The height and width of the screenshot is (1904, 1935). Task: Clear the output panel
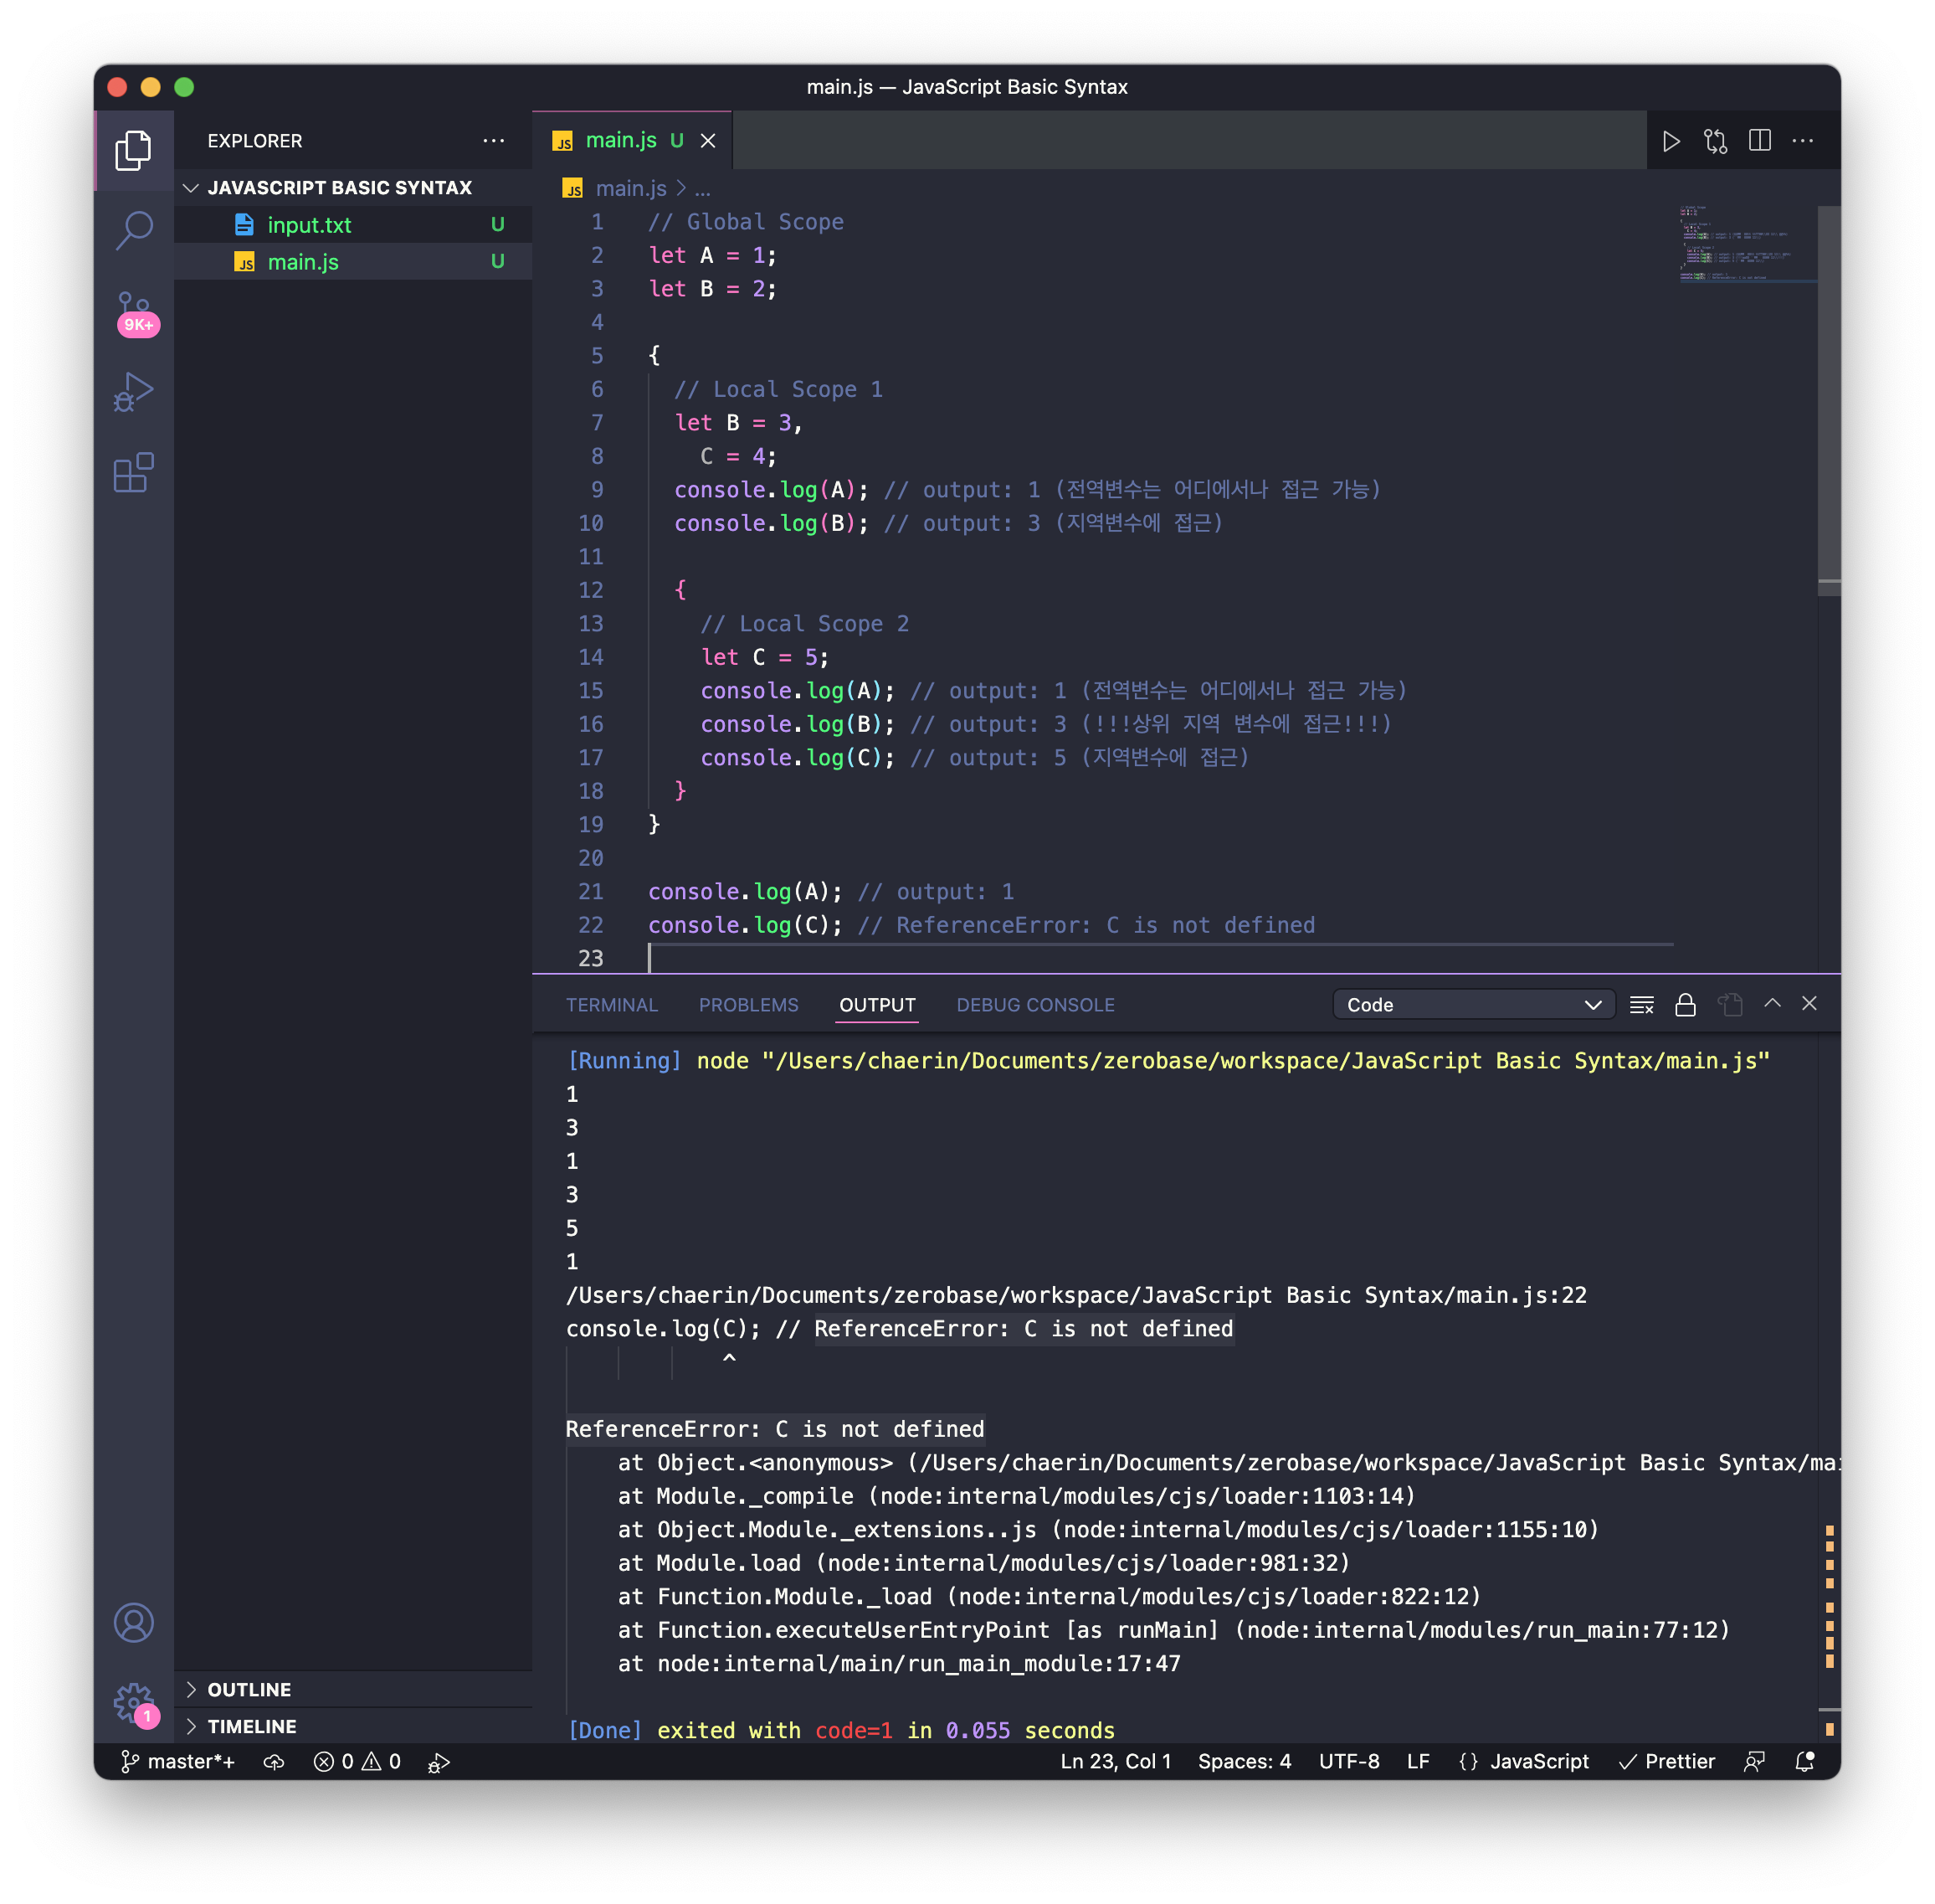click(1641, 1005)
